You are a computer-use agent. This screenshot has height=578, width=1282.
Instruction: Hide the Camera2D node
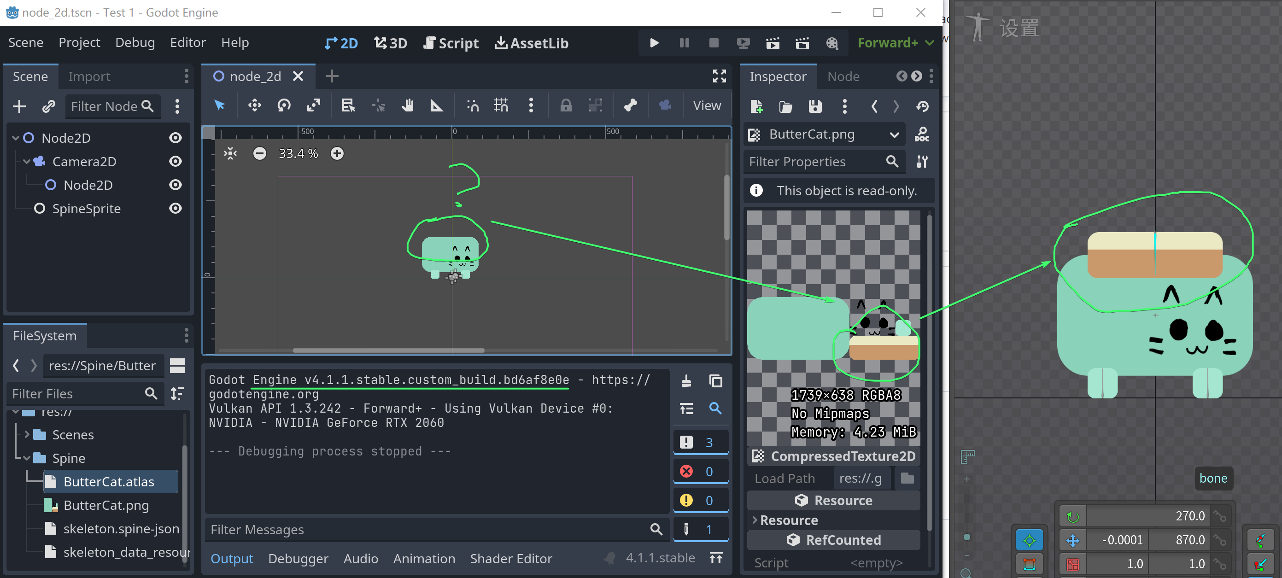[175, 161]
